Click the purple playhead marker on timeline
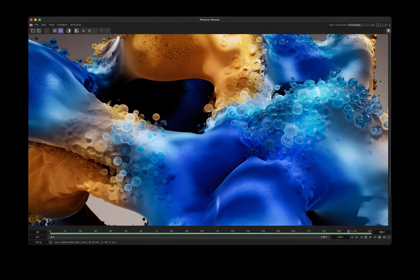Viewport: 420px width, 280px height. (348, 231)
